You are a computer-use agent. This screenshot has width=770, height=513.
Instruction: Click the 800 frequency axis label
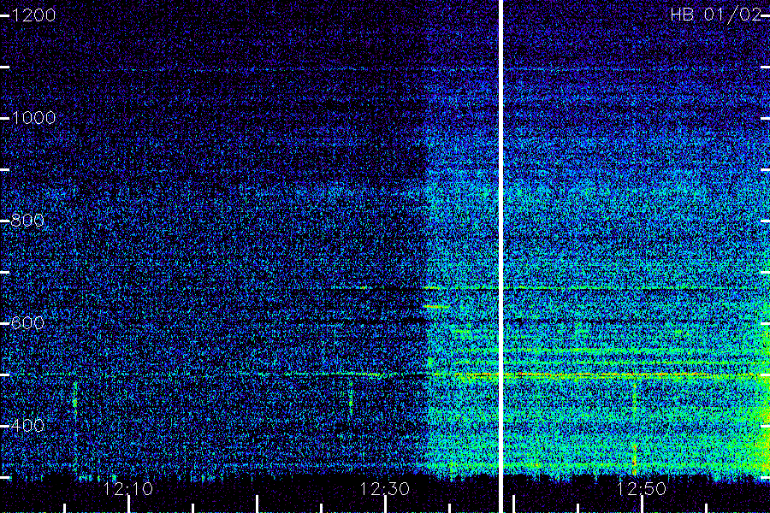27,221
